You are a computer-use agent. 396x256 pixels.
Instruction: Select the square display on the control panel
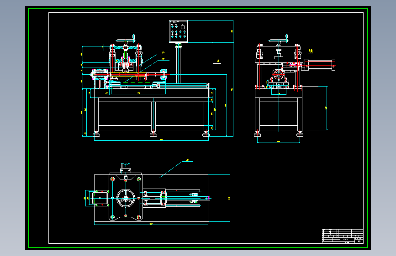coord(183,27)
